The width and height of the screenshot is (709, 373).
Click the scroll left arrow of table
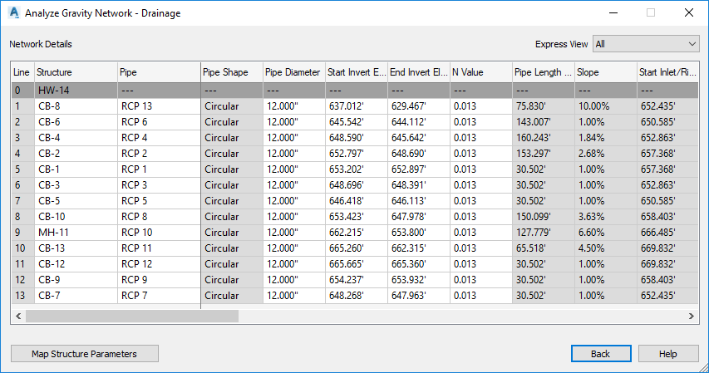[x=18, y=316]
